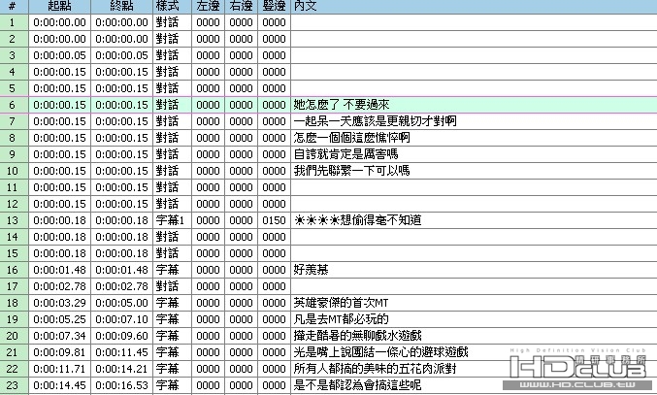Viewport: 657px width, 395px height.
Task: Click the 左邊 margin cell in row 22
Action: (208, 369)
